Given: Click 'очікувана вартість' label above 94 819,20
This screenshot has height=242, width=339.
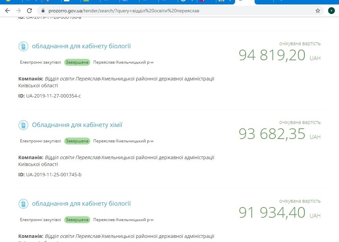Looking at the screenshot, I should click(300, 44).
